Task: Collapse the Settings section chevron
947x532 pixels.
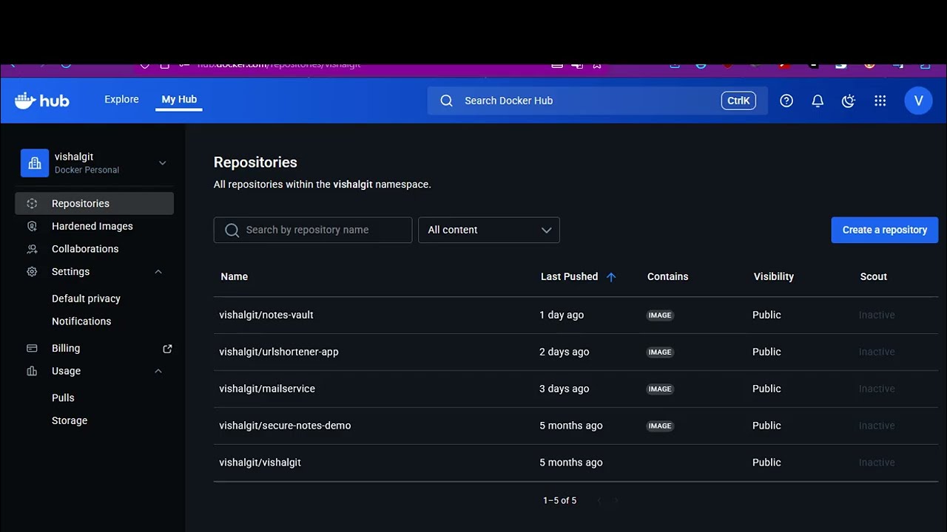Action: point(158,272)
